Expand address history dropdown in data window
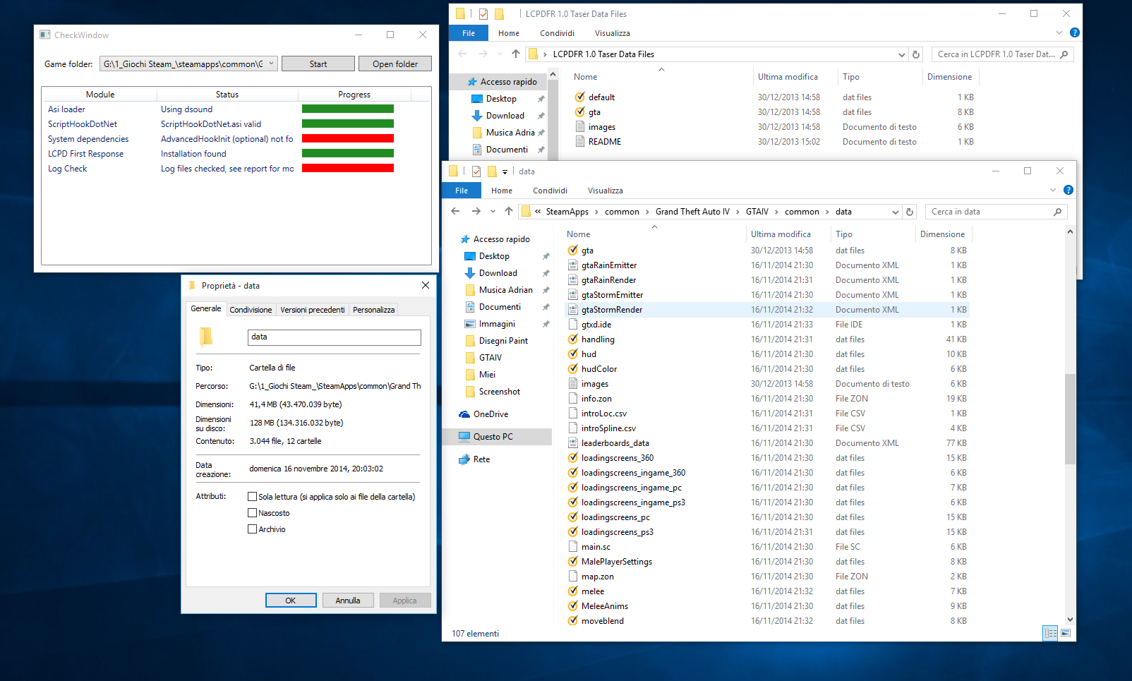Screen dimensions: 1132x681 tap(895, 212)
